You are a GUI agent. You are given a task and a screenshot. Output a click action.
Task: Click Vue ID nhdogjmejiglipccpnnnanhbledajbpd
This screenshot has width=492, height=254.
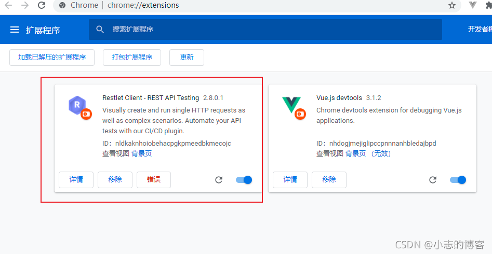382,144
